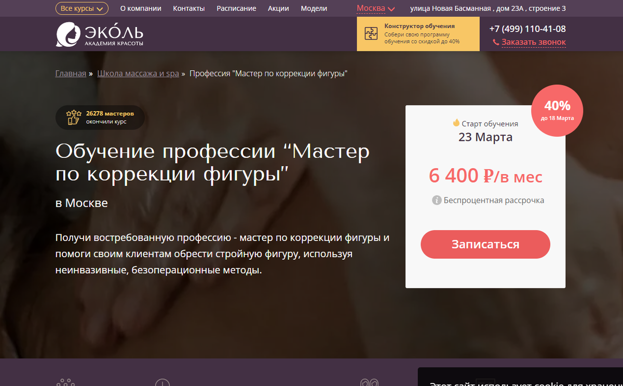Open the 'Главная' breadcrumb link

coord(71,73)
